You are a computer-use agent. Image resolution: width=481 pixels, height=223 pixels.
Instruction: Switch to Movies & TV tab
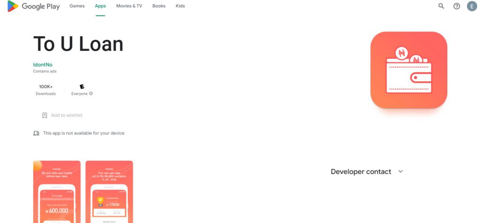[x=129, y=6]
